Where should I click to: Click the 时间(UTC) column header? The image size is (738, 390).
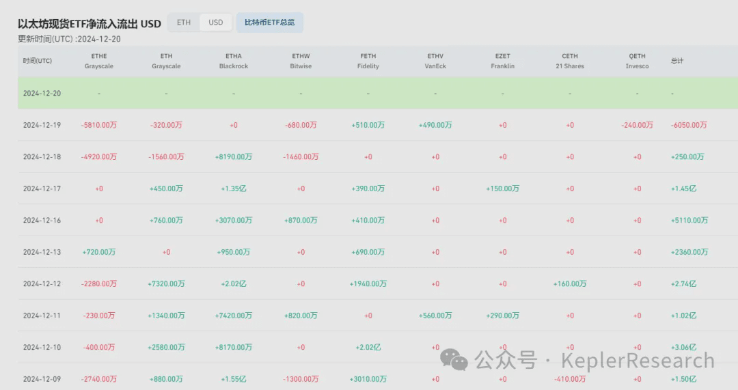pos(37,61)
